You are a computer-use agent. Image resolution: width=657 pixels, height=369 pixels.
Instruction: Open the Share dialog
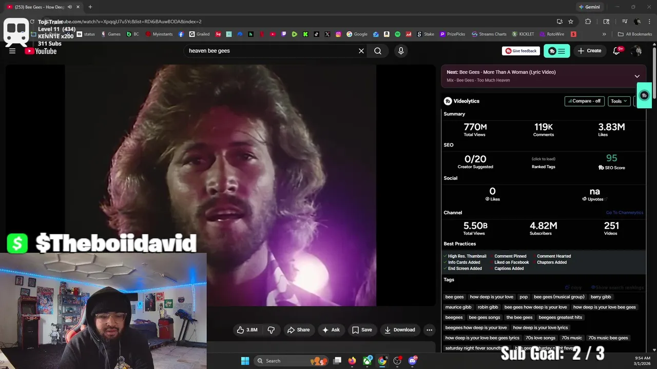pyautogui.click(x=298, y=330)
